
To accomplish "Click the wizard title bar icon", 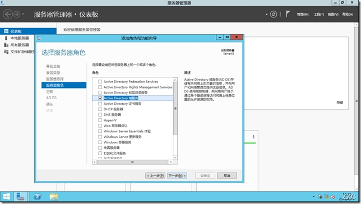I will pos(39,38).
